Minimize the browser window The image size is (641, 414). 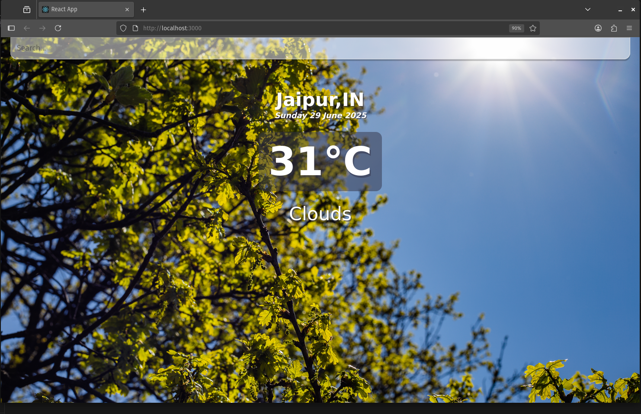[620, 10]
